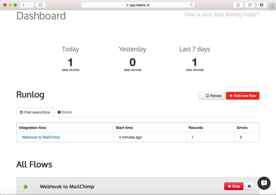Open the help chat bubble
The width and height of the screenshot is (276, 195).
[264, 183]
